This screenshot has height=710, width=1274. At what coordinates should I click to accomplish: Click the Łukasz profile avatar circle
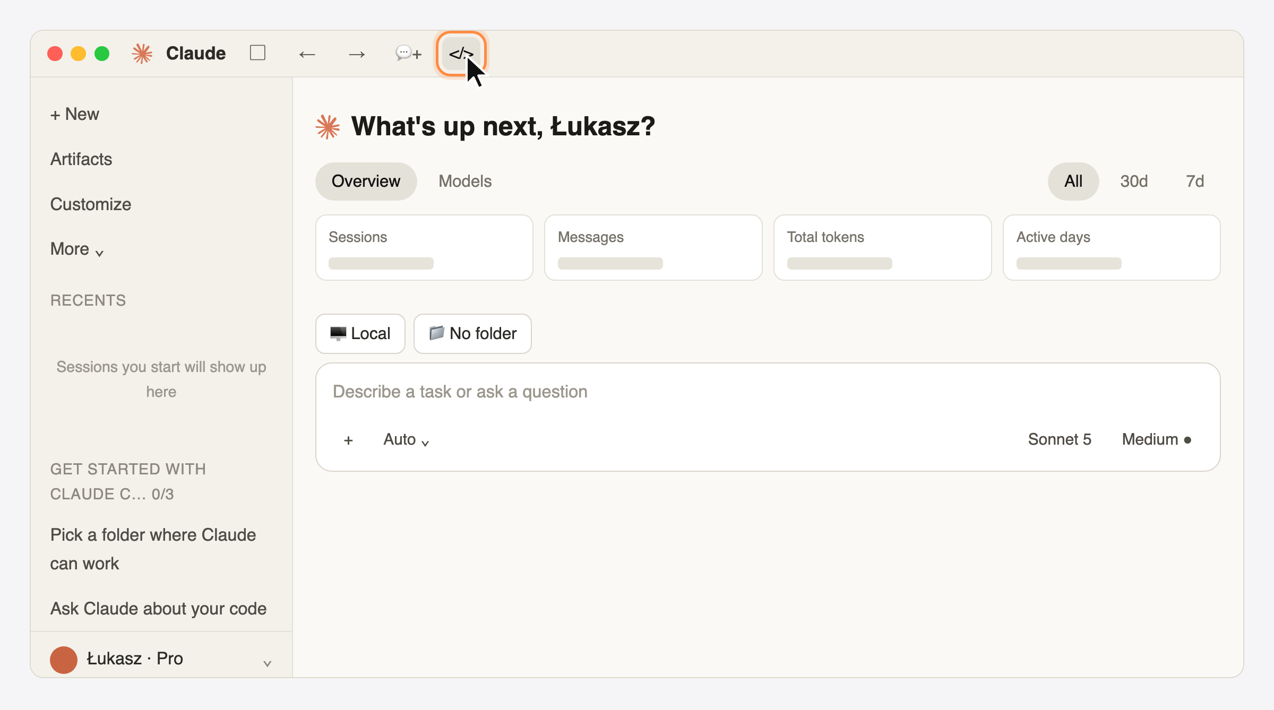point(64,659)
